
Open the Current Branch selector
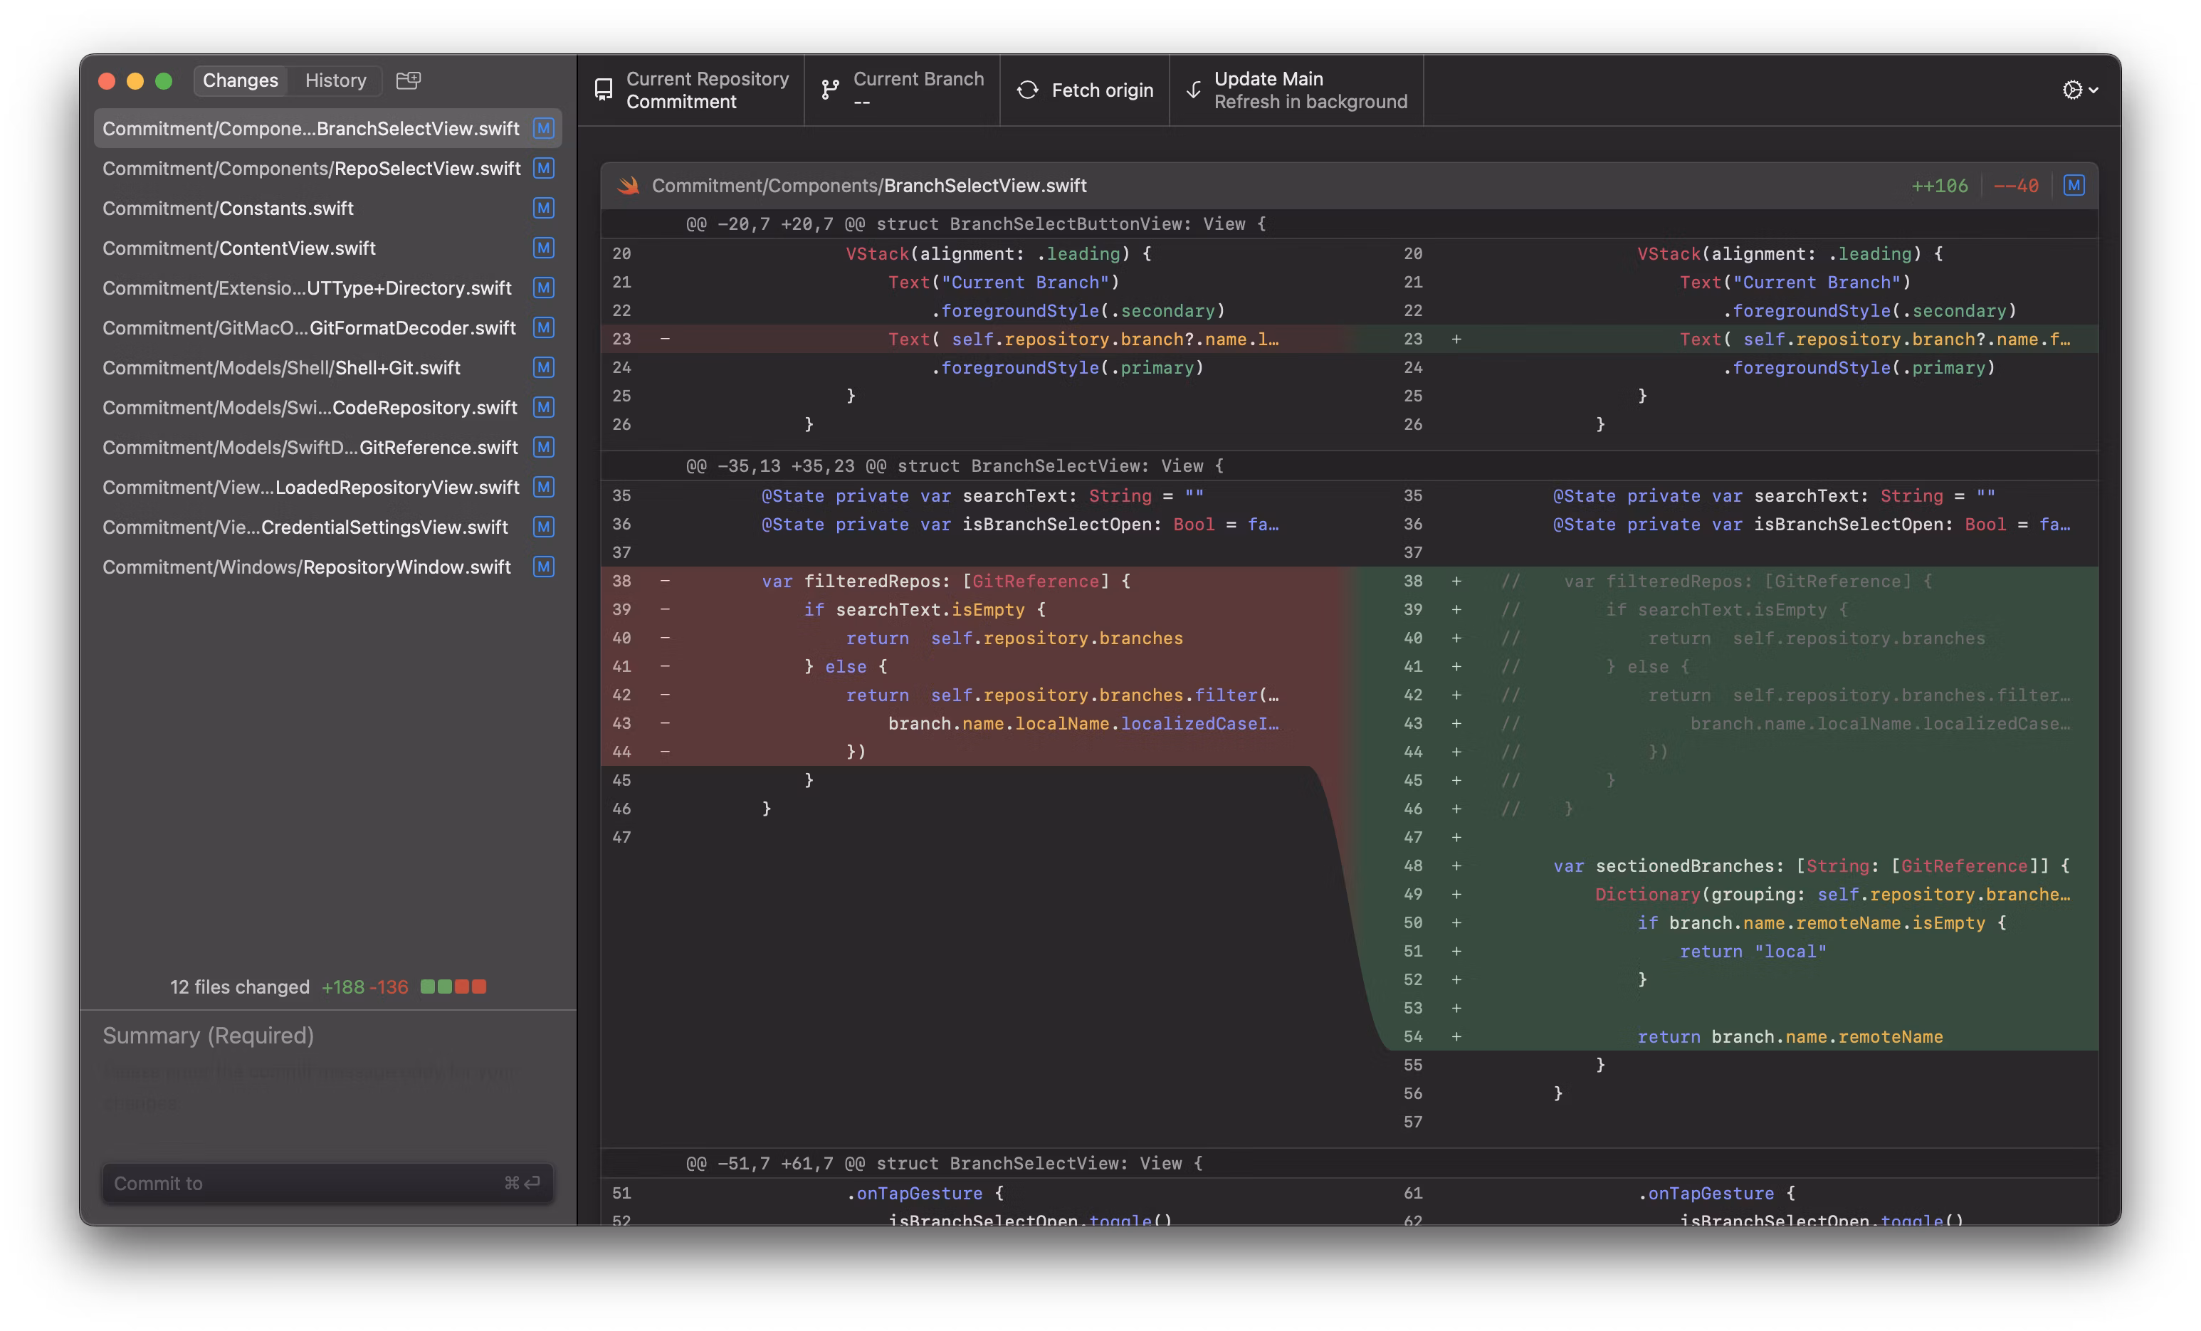902,90
